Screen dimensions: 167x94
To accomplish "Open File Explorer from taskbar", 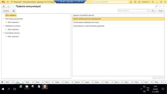I will coord(27,86).
